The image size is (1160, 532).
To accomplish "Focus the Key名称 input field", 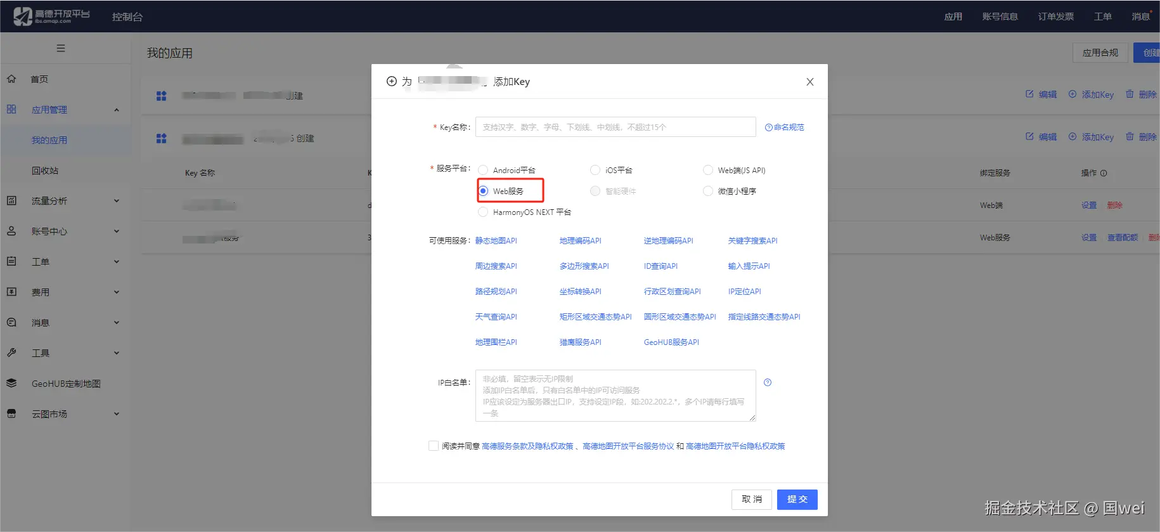I will pos(615,127).
